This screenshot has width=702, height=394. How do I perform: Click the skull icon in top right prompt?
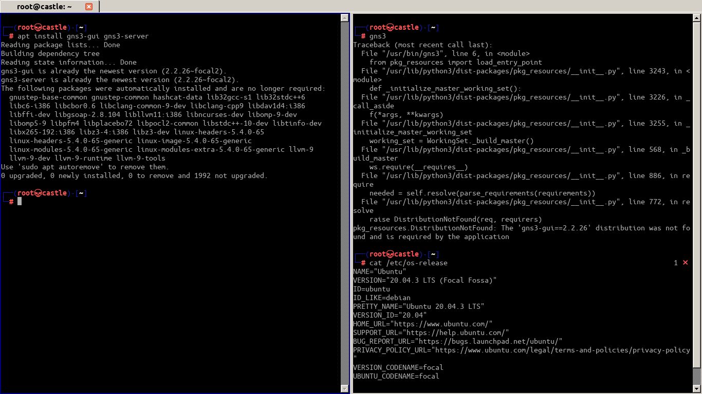pos(390,27)
